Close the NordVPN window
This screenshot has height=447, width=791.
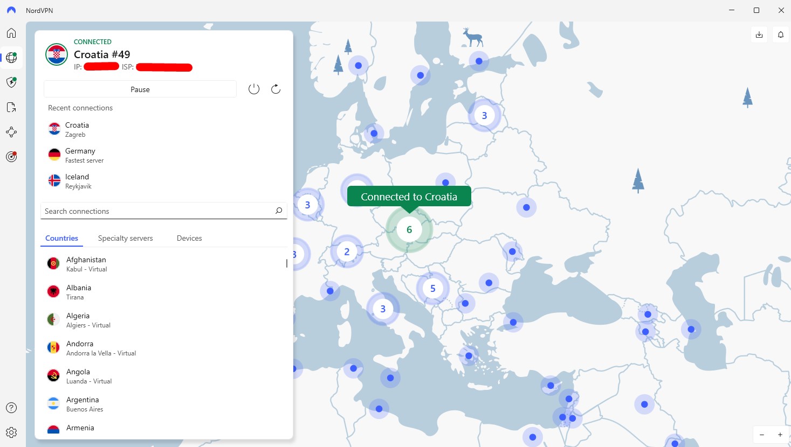781,10
